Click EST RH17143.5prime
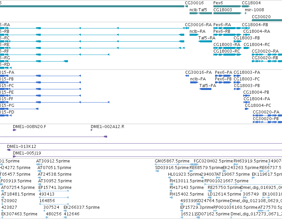282x219 pixels. 187,188
